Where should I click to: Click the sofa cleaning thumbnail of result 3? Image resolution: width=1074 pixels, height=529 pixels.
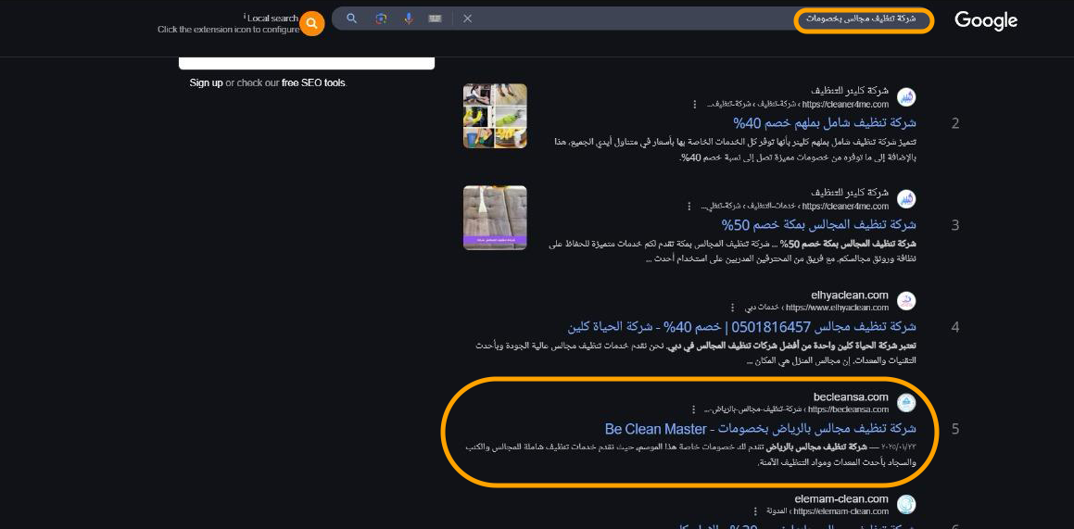coord(495,218)
